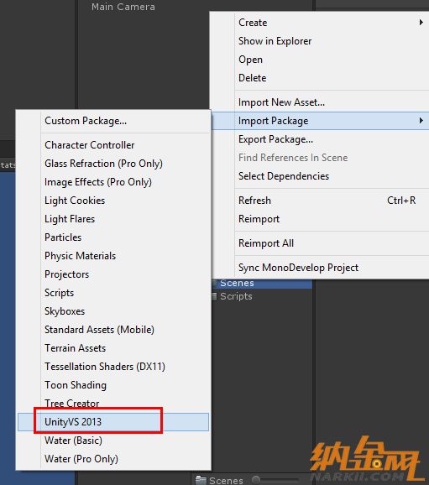This screenshot has width=429, height=485.
Task: Select the Scripts folder in Project panel
Action: (236, 296)
